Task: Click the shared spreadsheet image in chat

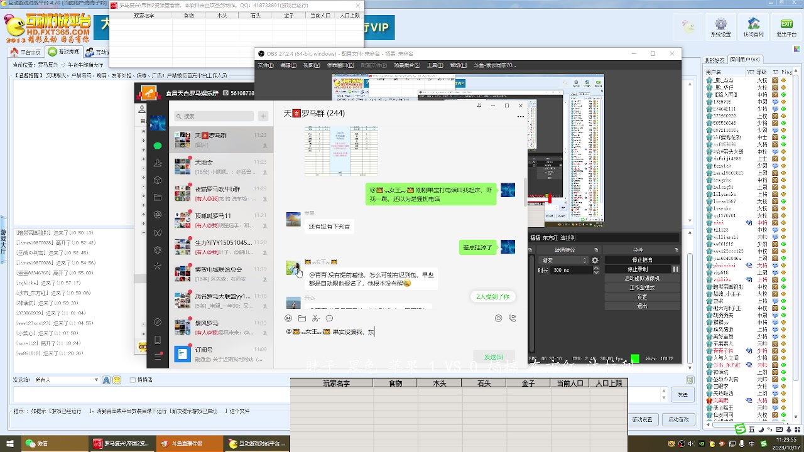Action: click(341, 151)
